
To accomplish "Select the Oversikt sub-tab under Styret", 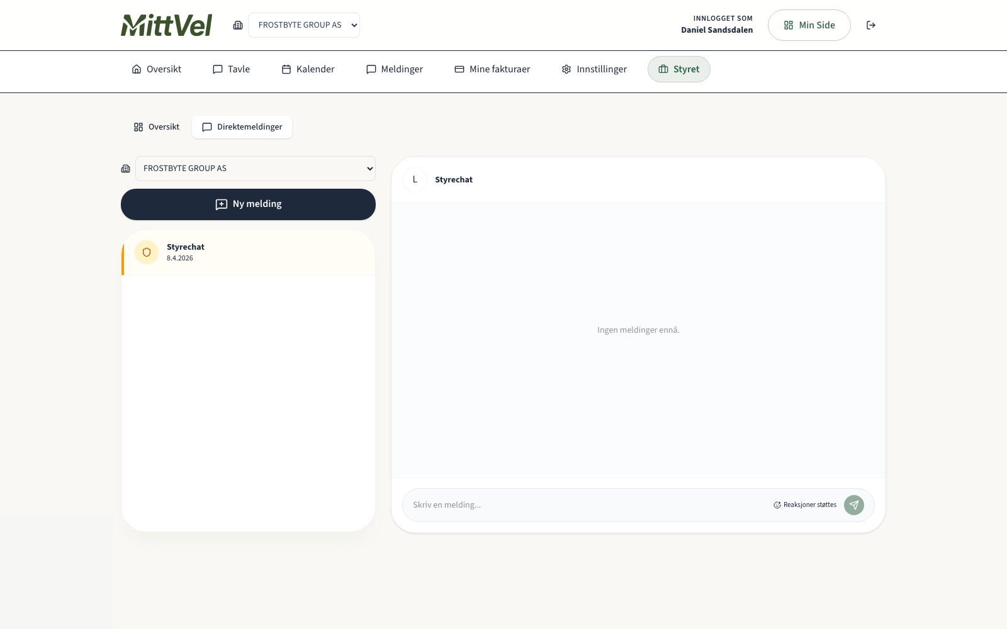I will coord(157,127).
